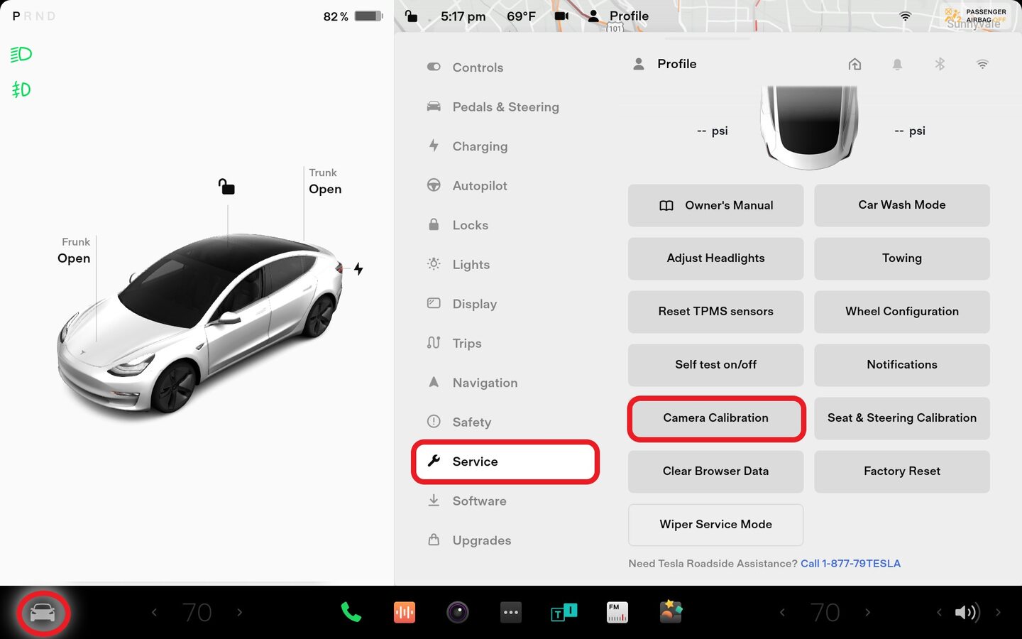Tap the charge port lightning bolt icon
Viewport: 1022px width, 639px height.
(358, 269)
